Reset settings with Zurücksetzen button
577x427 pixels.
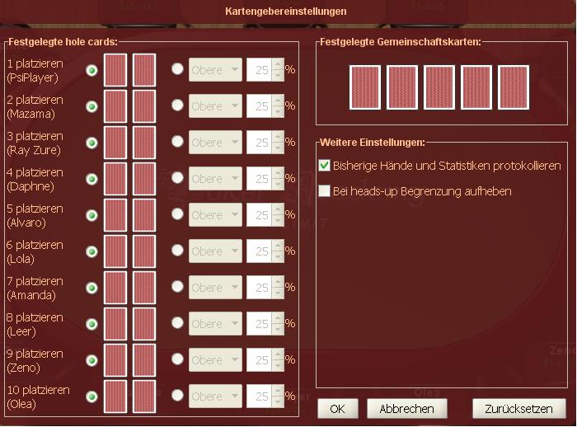coord(518,409)
